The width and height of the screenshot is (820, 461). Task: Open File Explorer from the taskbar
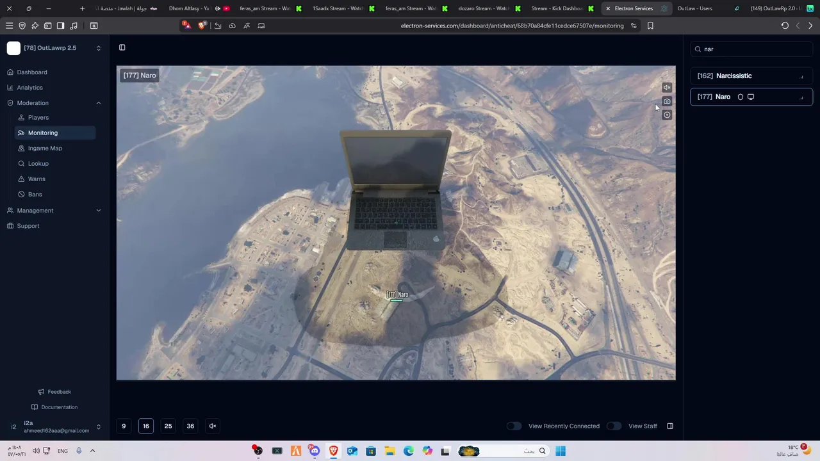tap(389, 451)
